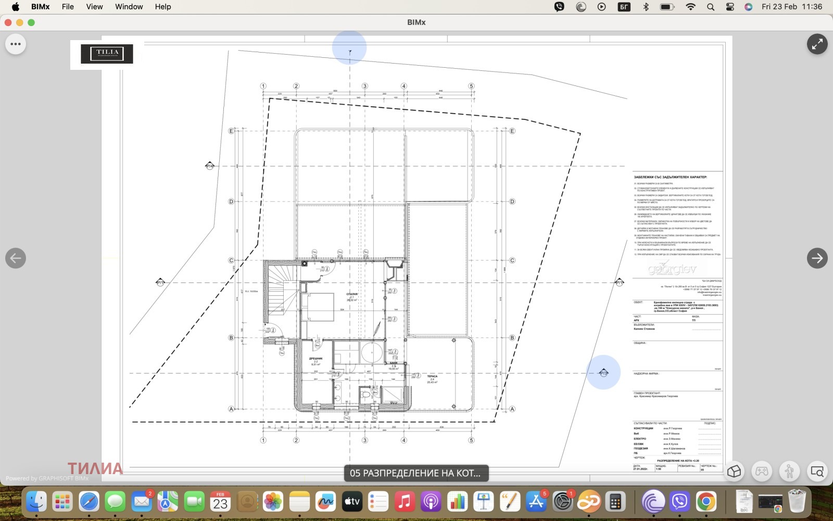Open the Numbers app in the Dock
Screen dimensions: 833x521
pyautogui.click(x=457, y=502)
